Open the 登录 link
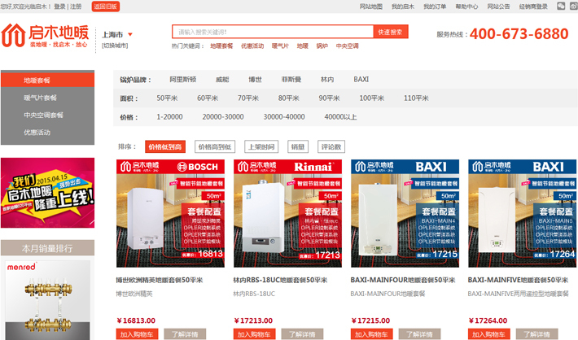This screenshot has height=340, width=578. [59, 7]
